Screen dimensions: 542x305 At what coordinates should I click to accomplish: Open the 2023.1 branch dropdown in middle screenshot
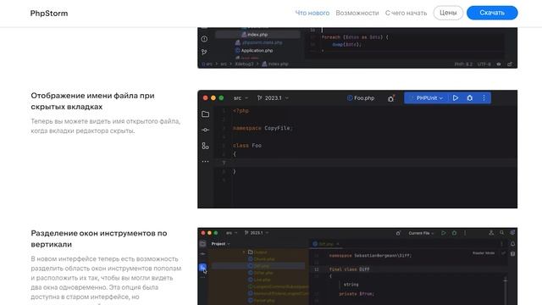pos(273,98)
